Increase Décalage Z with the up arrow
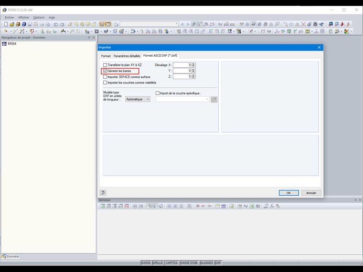This screenshot has height=272, width=363. 193,75
